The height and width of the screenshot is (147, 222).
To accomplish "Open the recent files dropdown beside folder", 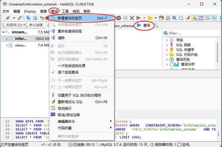I will pos(156,18).
